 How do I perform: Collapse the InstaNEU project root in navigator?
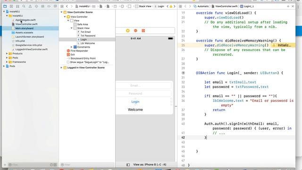4,11
